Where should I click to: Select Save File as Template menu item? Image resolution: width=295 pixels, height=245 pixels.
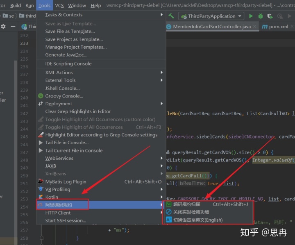pyautogui.click(x=101, y=32)
